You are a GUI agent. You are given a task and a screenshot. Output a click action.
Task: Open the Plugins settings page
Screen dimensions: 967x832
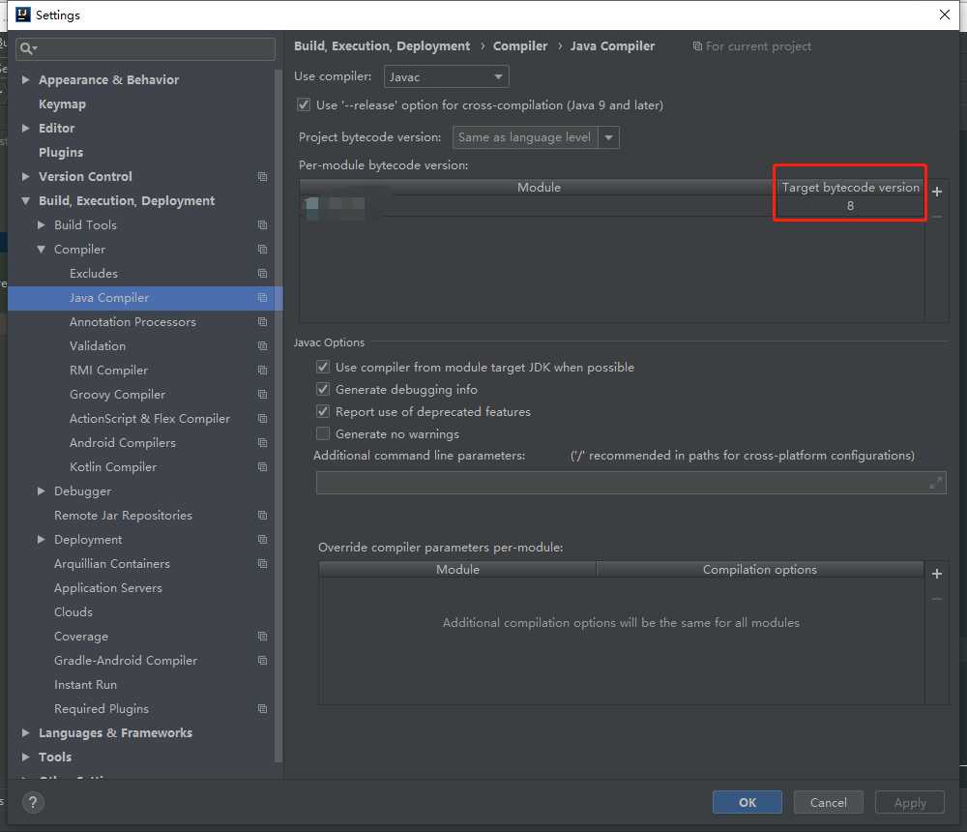pyautogui.click(x=60, y=153)
